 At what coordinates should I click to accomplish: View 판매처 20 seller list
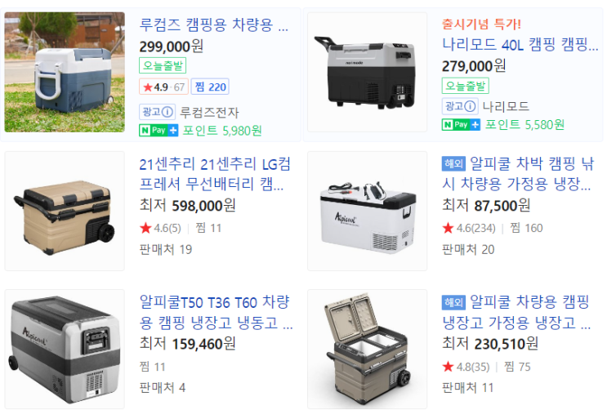(x=468, y=250)
